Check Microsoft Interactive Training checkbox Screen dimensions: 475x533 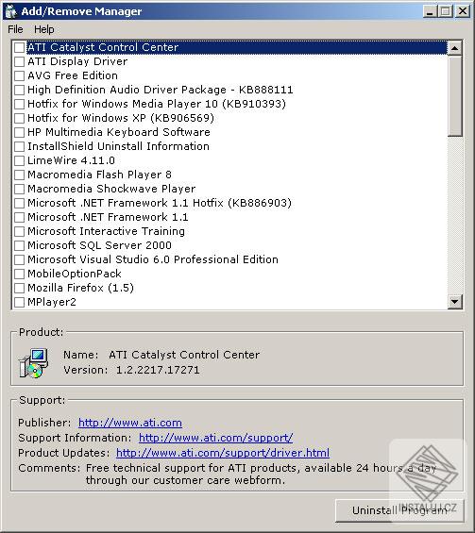pyautogui.click(x=20, y=231)
